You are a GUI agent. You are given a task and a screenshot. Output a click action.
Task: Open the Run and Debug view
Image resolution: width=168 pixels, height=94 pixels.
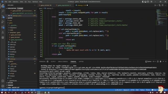[x=3, y=22]
